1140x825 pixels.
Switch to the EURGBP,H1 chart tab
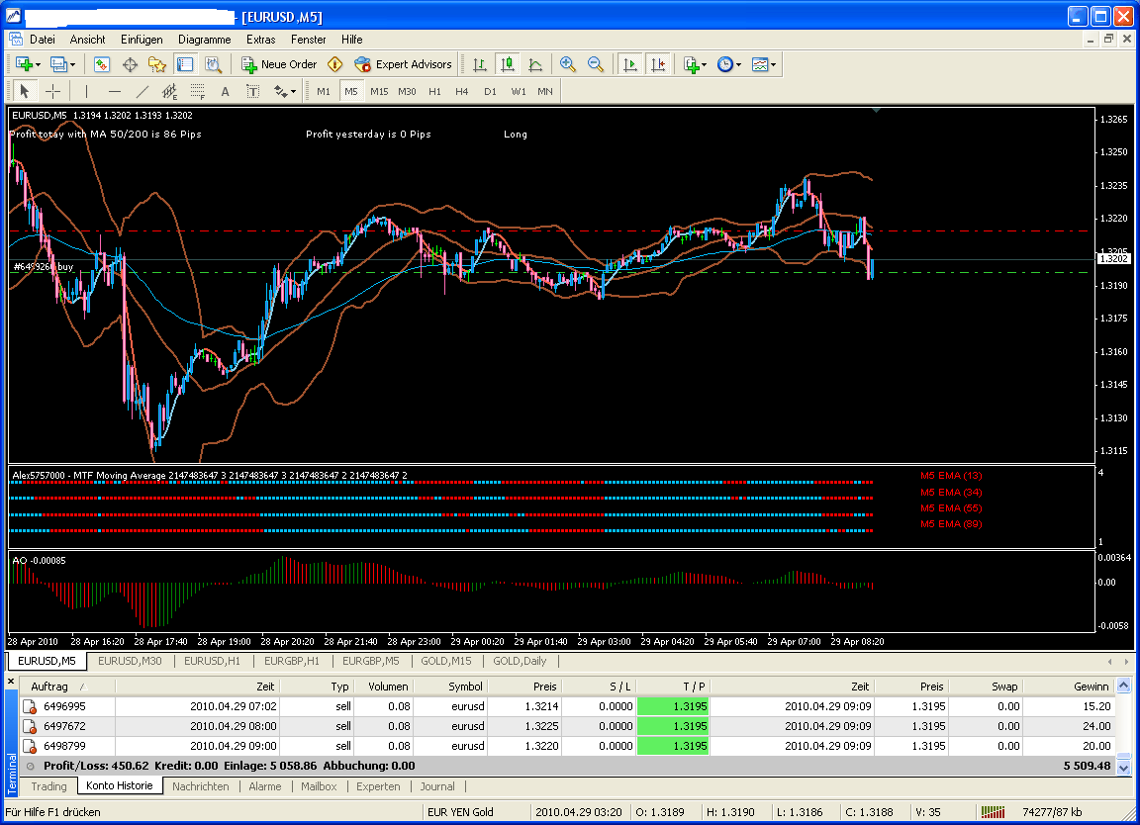pos(291,661)
